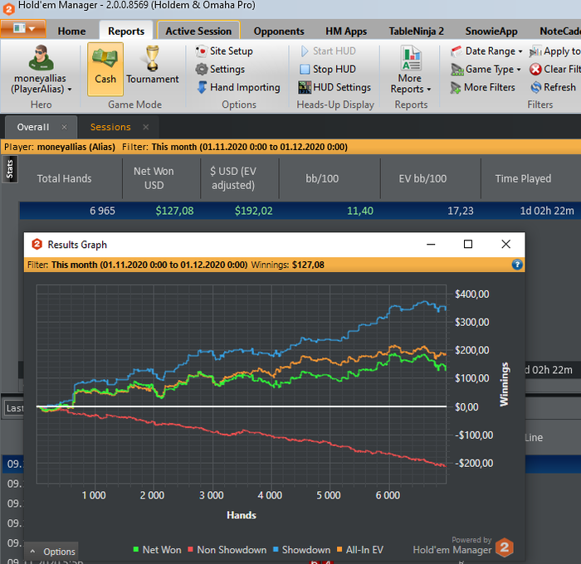Image resolution: width=581 pixels, height=564 pixels.
Task: Sort by Time Played column header
Action: coord(523,178)
